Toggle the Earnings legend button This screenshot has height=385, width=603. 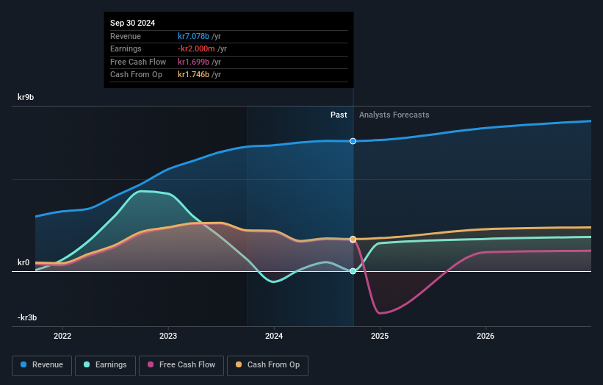click(105, 365)
